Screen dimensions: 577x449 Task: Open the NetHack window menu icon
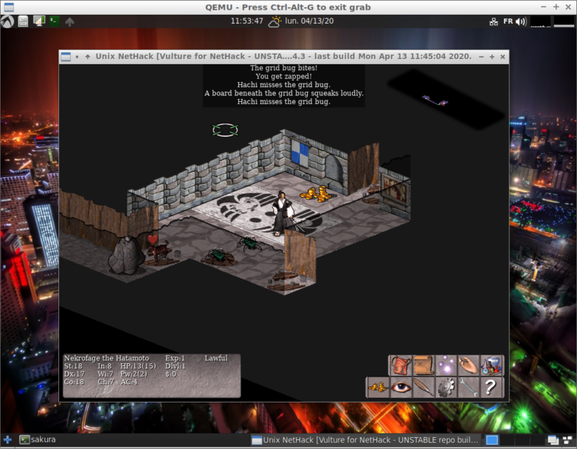tap(66, 57)
